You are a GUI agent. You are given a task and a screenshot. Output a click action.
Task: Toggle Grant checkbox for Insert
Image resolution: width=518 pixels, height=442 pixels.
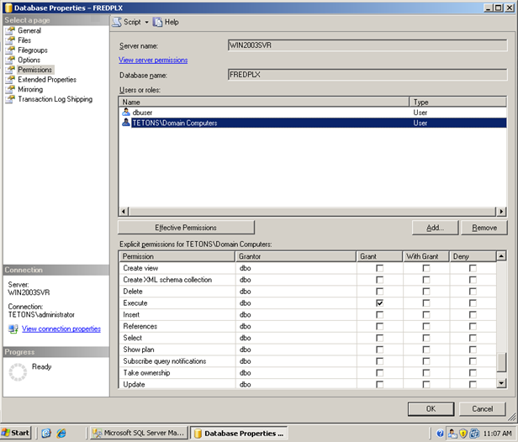click(x=379, y=315)
